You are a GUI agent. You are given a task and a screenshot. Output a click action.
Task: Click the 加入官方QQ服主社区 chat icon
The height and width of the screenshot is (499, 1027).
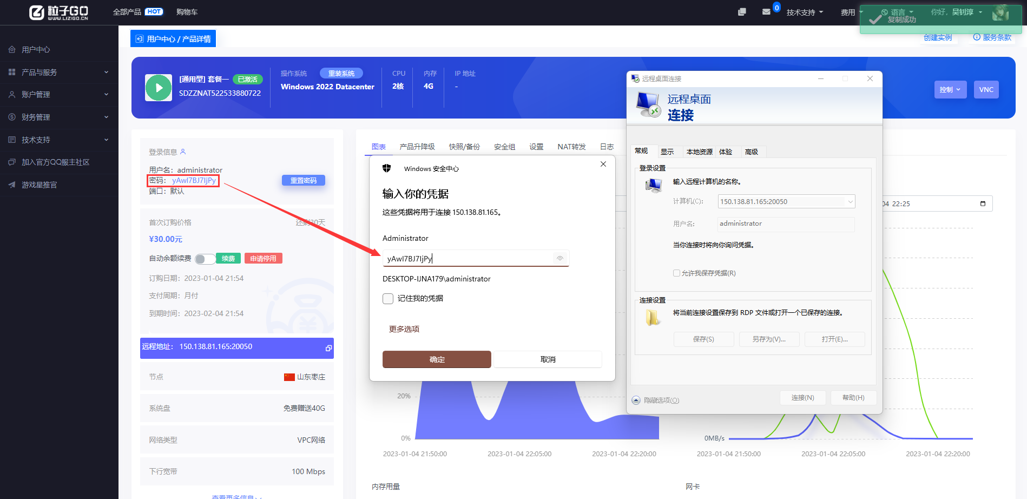click(12, 162)
